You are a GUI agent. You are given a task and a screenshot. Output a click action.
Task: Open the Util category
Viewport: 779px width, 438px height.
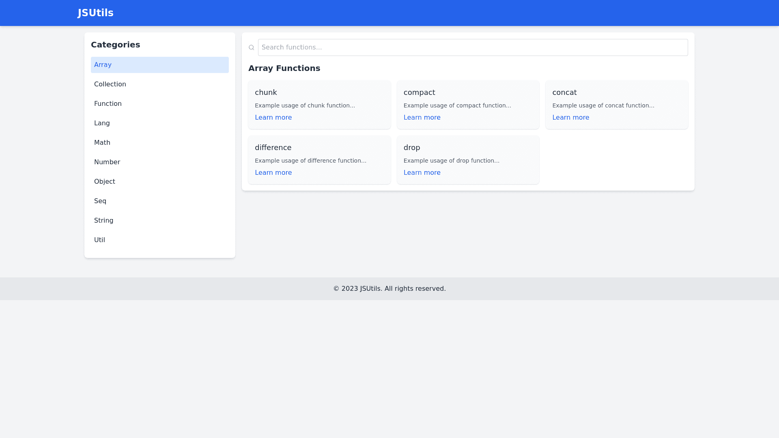pyautogui.click(x=159, y=240)
